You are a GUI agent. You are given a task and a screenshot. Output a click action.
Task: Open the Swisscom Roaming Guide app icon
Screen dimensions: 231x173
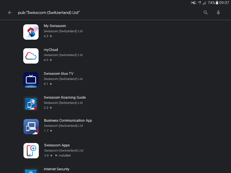click(31, 103)
